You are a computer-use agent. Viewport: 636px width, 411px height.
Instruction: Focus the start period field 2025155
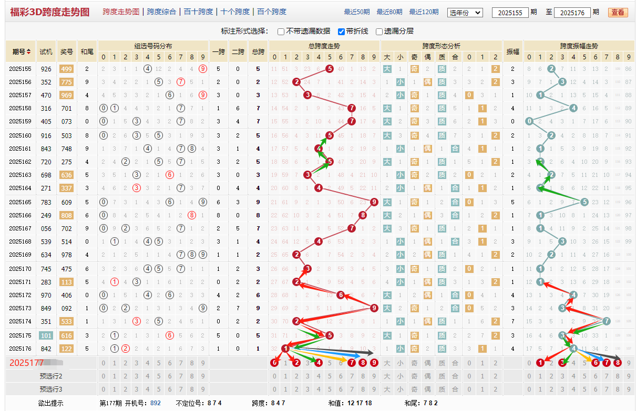(x=510, y=13)
